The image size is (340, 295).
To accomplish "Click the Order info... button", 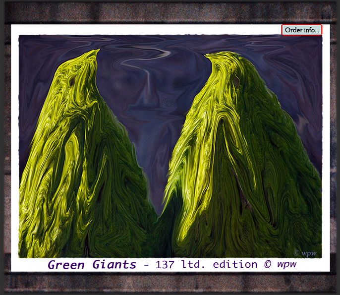I will [302, 30].
